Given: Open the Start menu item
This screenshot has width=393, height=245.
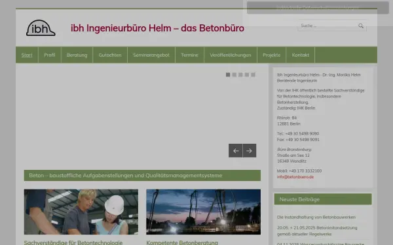Looking at the screenshot, I should click(27, 55).
